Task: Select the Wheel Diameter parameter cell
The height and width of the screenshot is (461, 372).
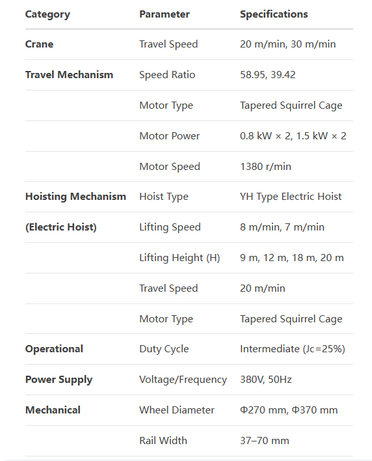Action: (x=177, y=410)
